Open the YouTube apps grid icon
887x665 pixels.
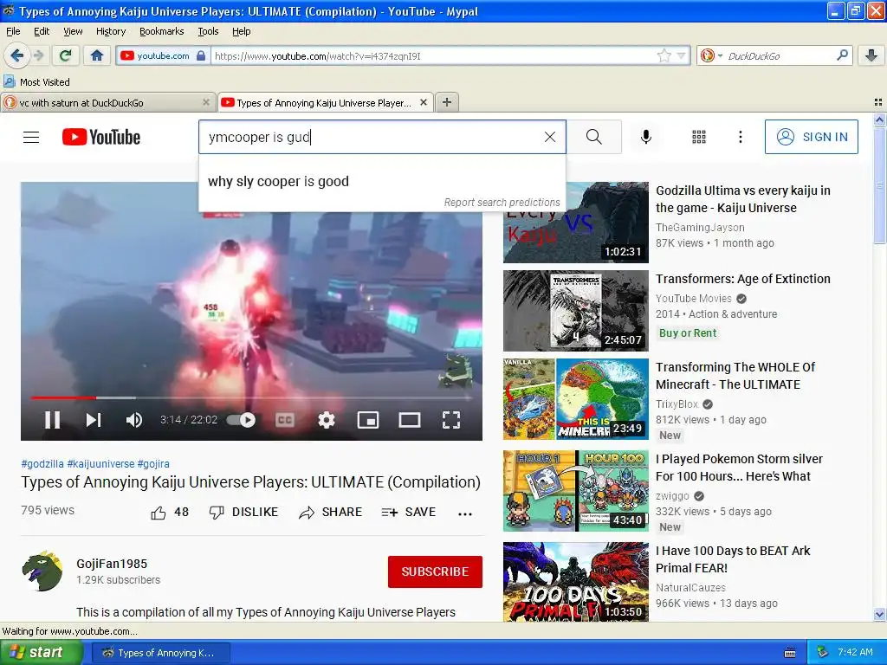[x=699, y=137]
